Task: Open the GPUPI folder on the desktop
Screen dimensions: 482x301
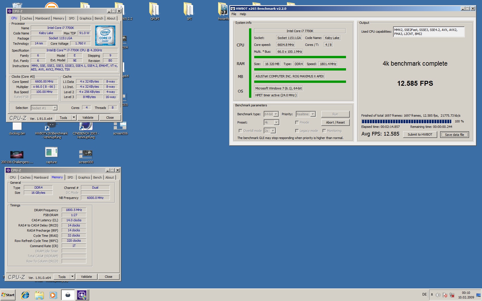Action: (154, 11)
